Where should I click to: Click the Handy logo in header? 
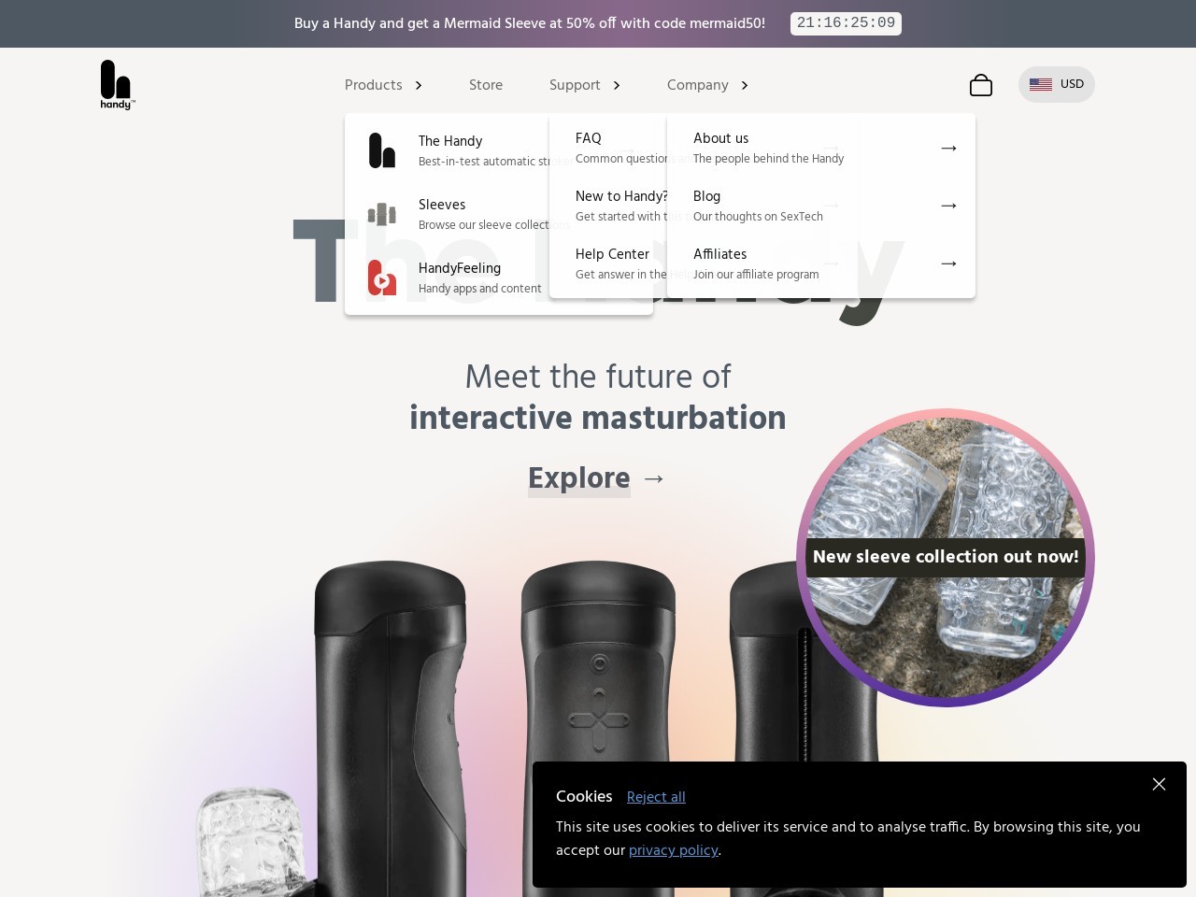(117, 84)
